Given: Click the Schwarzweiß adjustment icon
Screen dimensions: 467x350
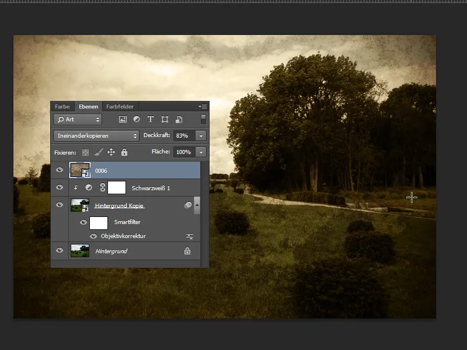Looking at the screenshot, I should tap(89, 187).
